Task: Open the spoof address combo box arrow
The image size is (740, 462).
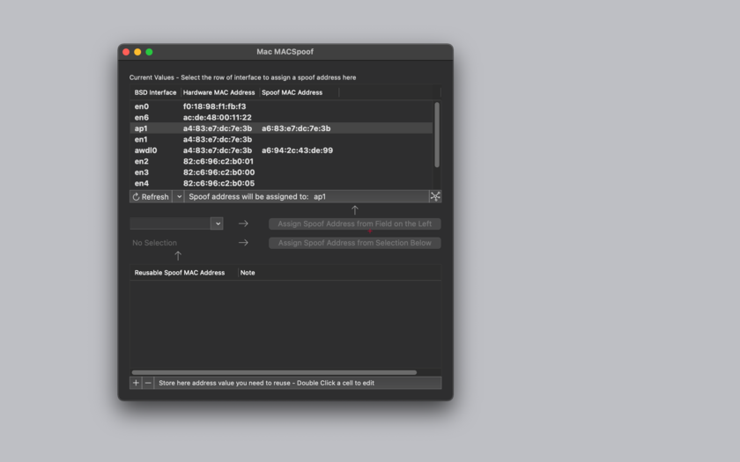Action: (217, 224)
